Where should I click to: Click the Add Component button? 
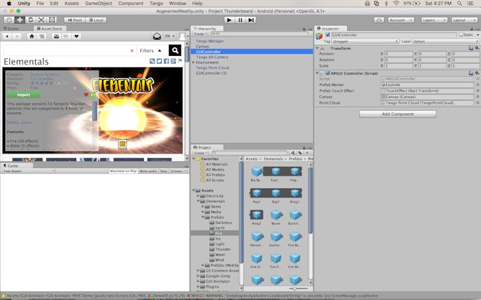pos(398,114)
